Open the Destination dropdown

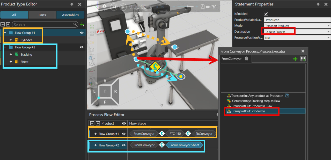[x=328, y=32]
